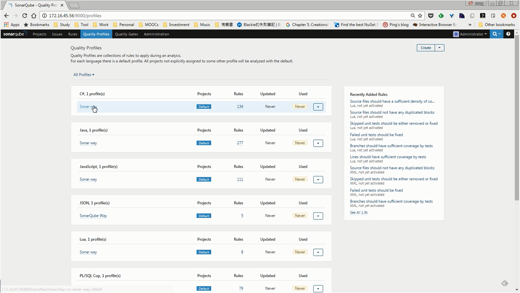Open the Apps shortcut in bookmarks bar

pyautogui.click(x=12, y=25)
